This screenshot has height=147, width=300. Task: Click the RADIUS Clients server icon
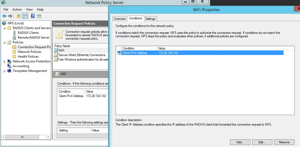(14, 33)
